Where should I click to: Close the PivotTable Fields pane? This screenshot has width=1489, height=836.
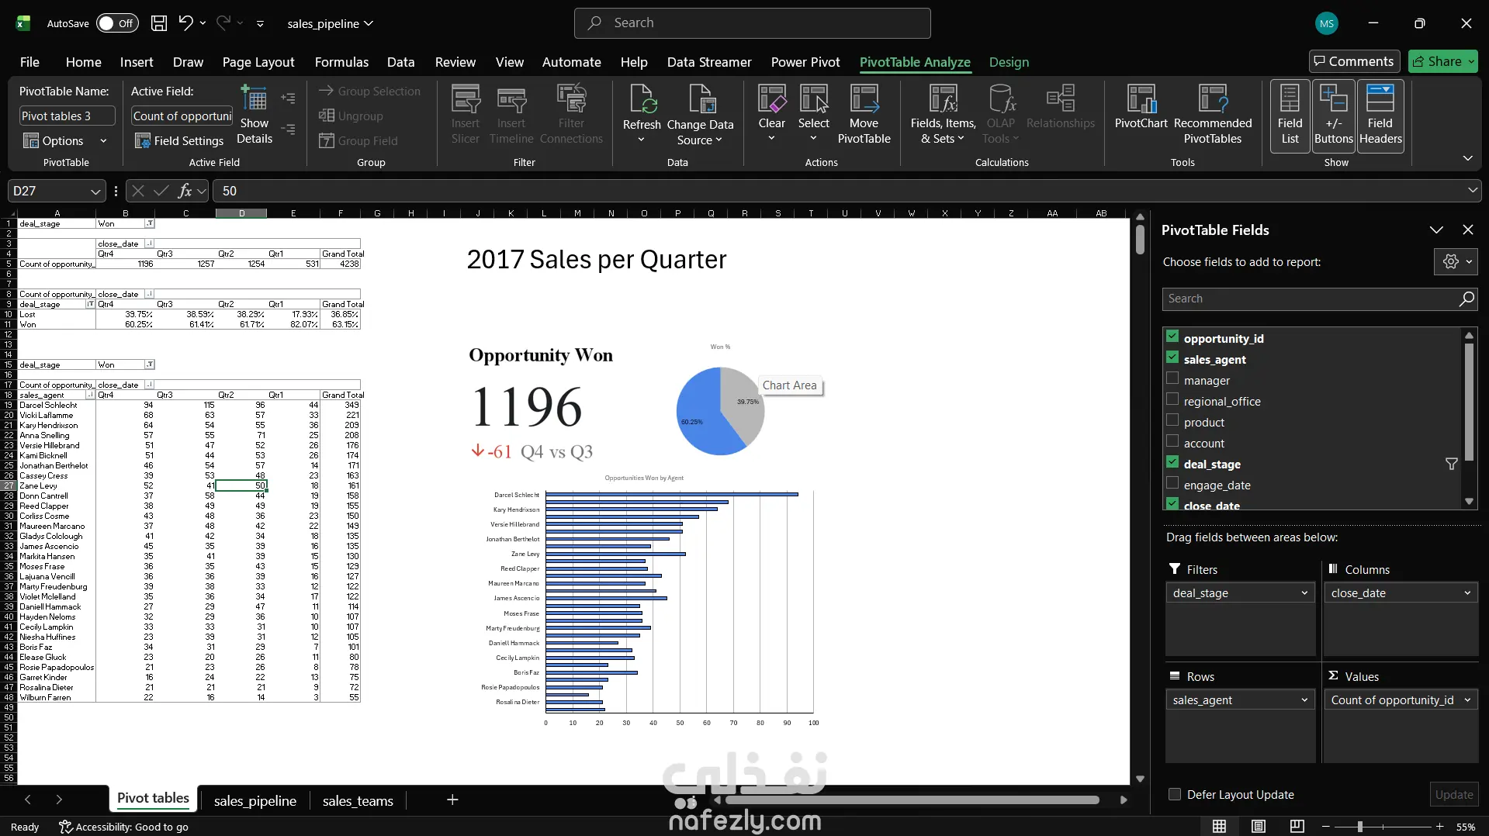[1467, 230]
